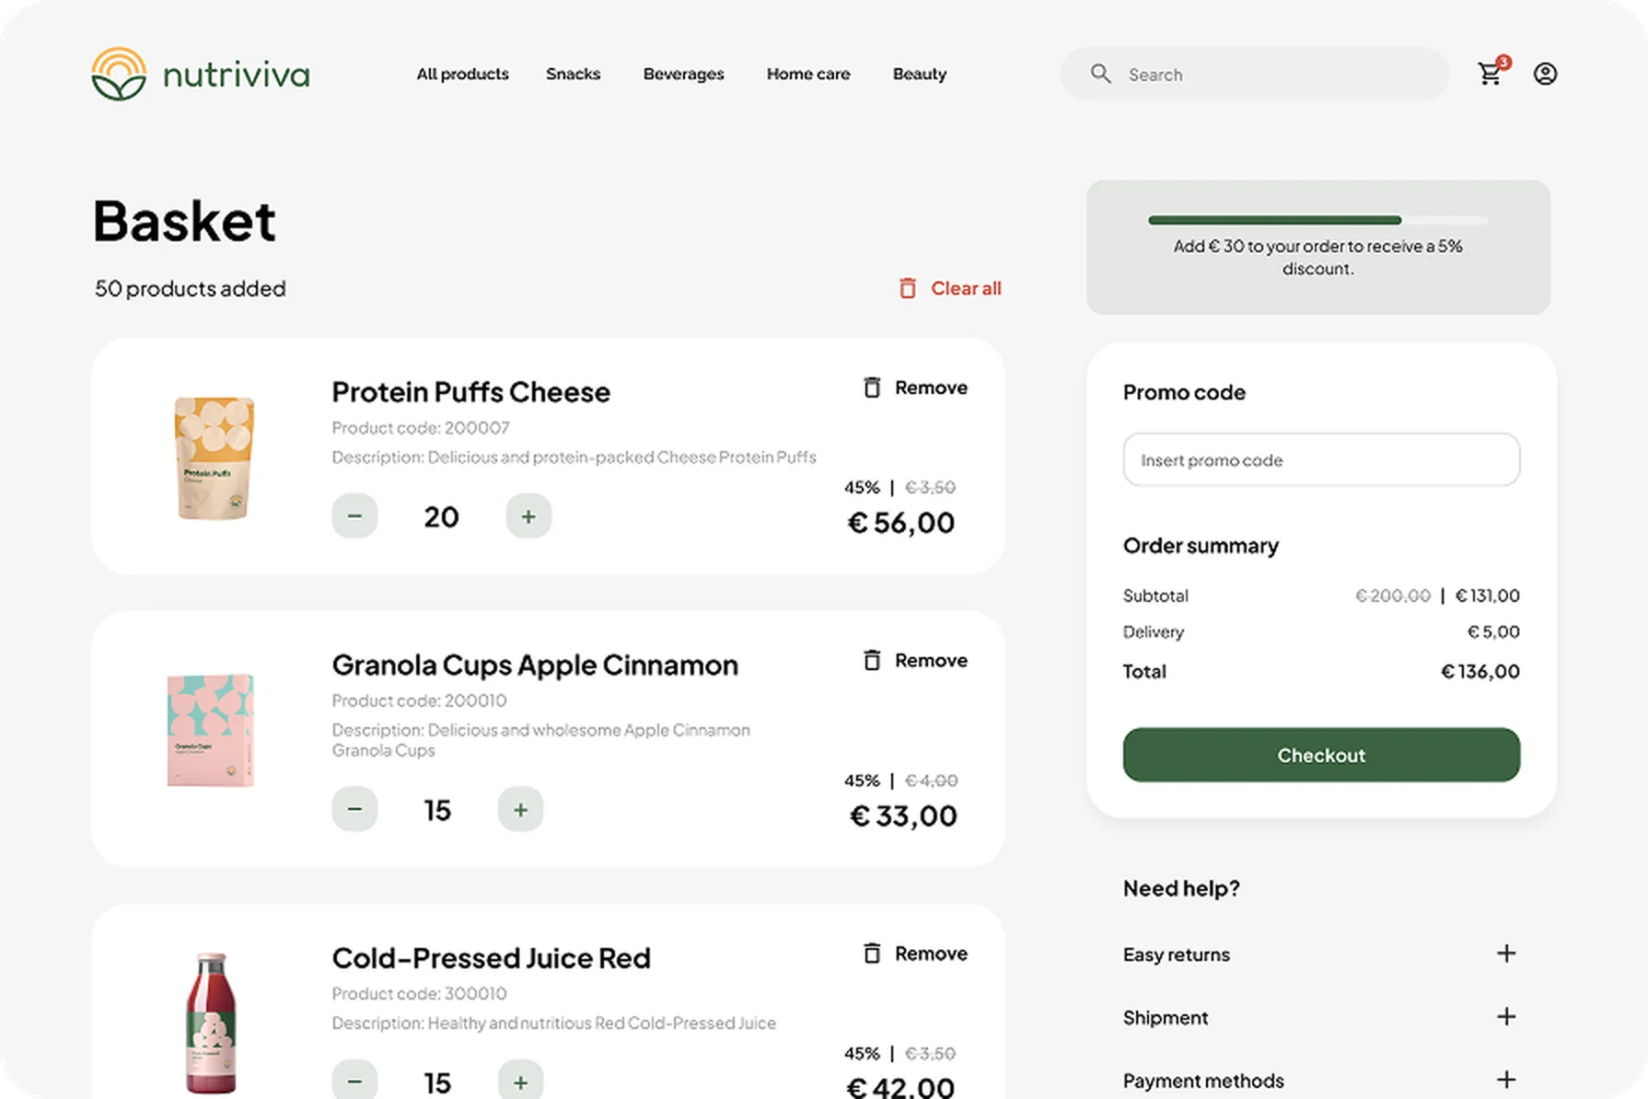Image resolution: width=1648 pixels, height=1099 pixels.
Task: Select the '50 products added' text
Action: coord(191,288)
